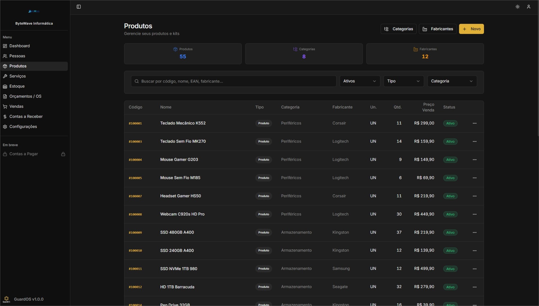
Task: Click the Produtos cube icon in stats card
Action: pyautogui.click(x=175, y=49)
